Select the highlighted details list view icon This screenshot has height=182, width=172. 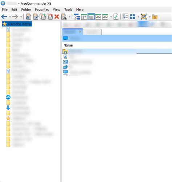tap(91, 17)
